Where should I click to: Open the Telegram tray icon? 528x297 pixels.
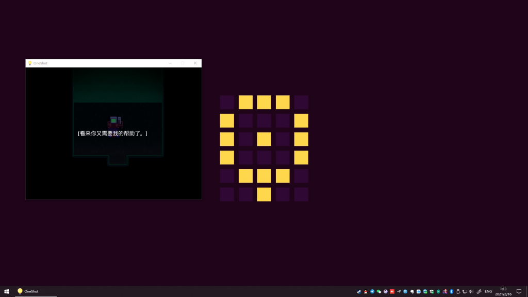coord(372,292)
